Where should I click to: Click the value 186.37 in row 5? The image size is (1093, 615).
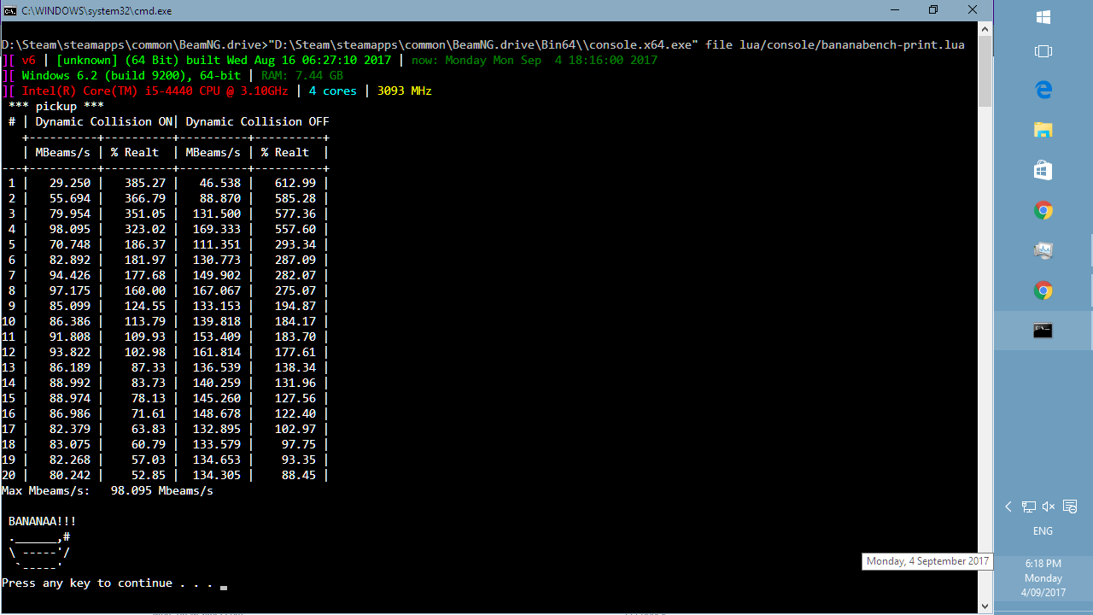tap(145, 244)
